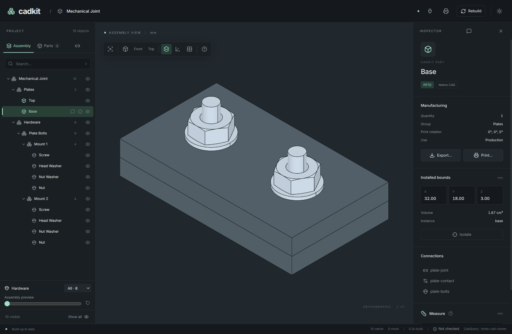This screenshot has width=512, height=334.
Task: Click the cadkit logo icon
Action: click(x=11, y=11)
